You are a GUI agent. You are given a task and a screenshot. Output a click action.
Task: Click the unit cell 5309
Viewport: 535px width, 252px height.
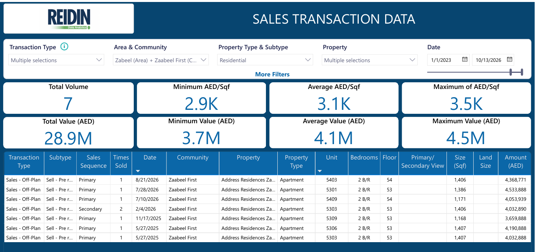(x=332, y=219)
